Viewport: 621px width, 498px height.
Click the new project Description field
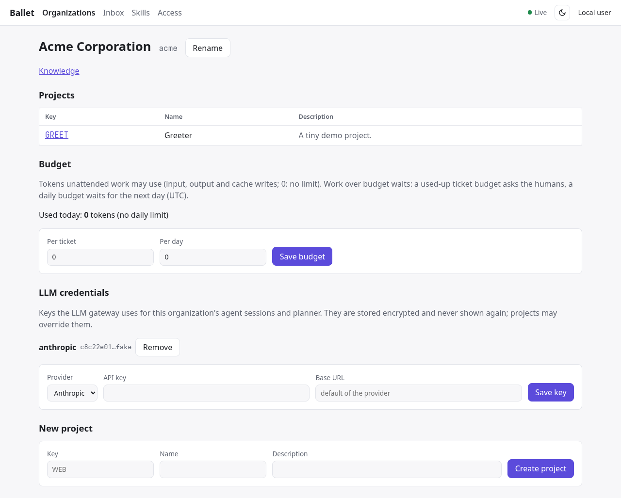[x=387, y=469]
